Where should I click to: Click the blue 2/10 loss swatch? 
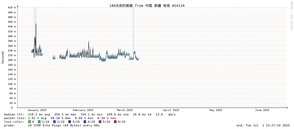pos(54,122)
